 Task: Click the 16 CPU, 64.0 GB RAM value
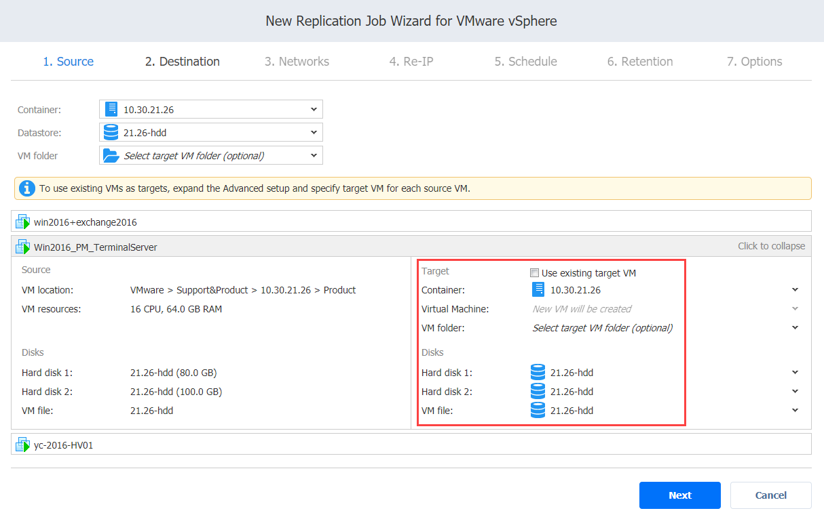[x=176, y=309]
